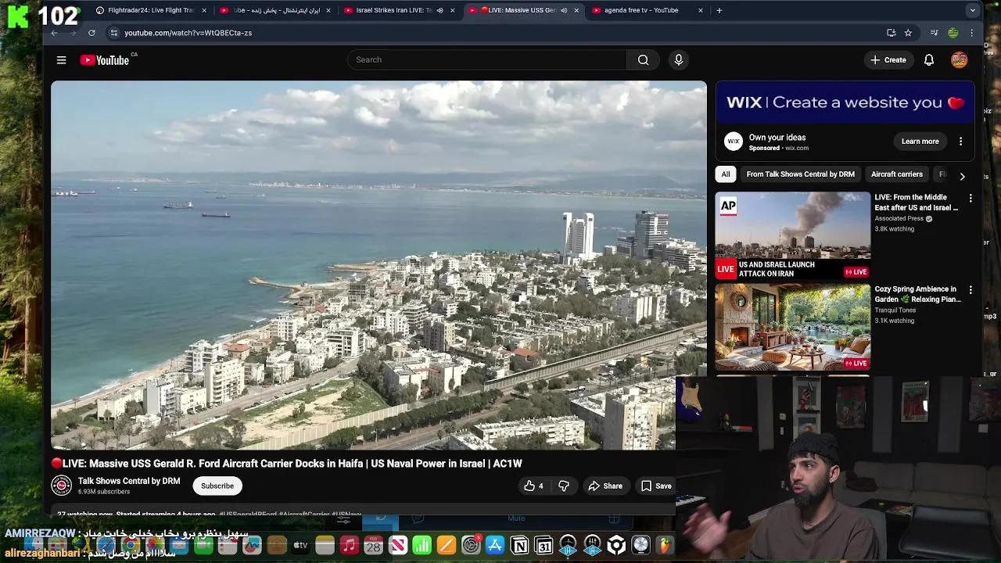The height and width of the screenshot is (563, 1001).
Task: Bookmark this page with the star
Action: coord(908,33)
